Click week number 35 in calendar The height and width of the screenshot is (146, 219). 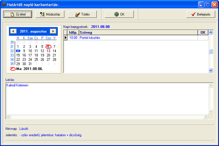[x=12, y=64]
